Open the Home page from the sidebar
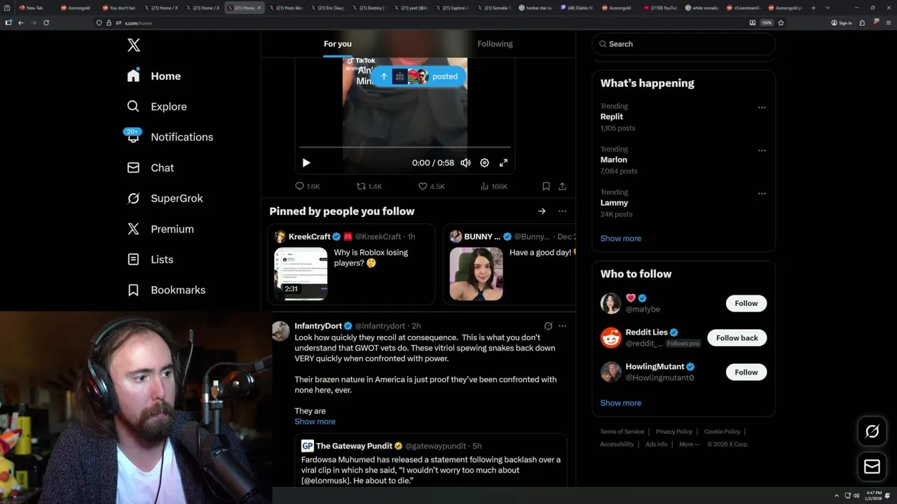 coord(154,76)
